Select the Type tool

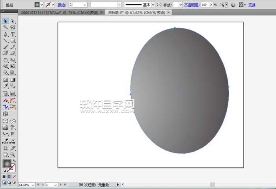(x=13, y=34)
